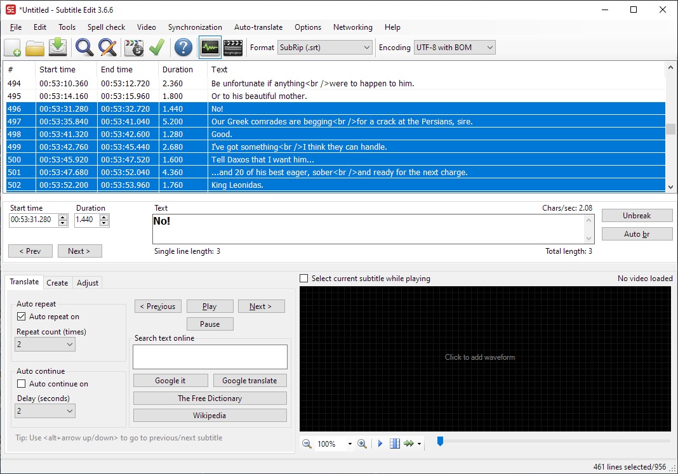Screen dimensions: 678x474
Task: Click the subtitle list scroll down arrow
Action: [670, 187]
